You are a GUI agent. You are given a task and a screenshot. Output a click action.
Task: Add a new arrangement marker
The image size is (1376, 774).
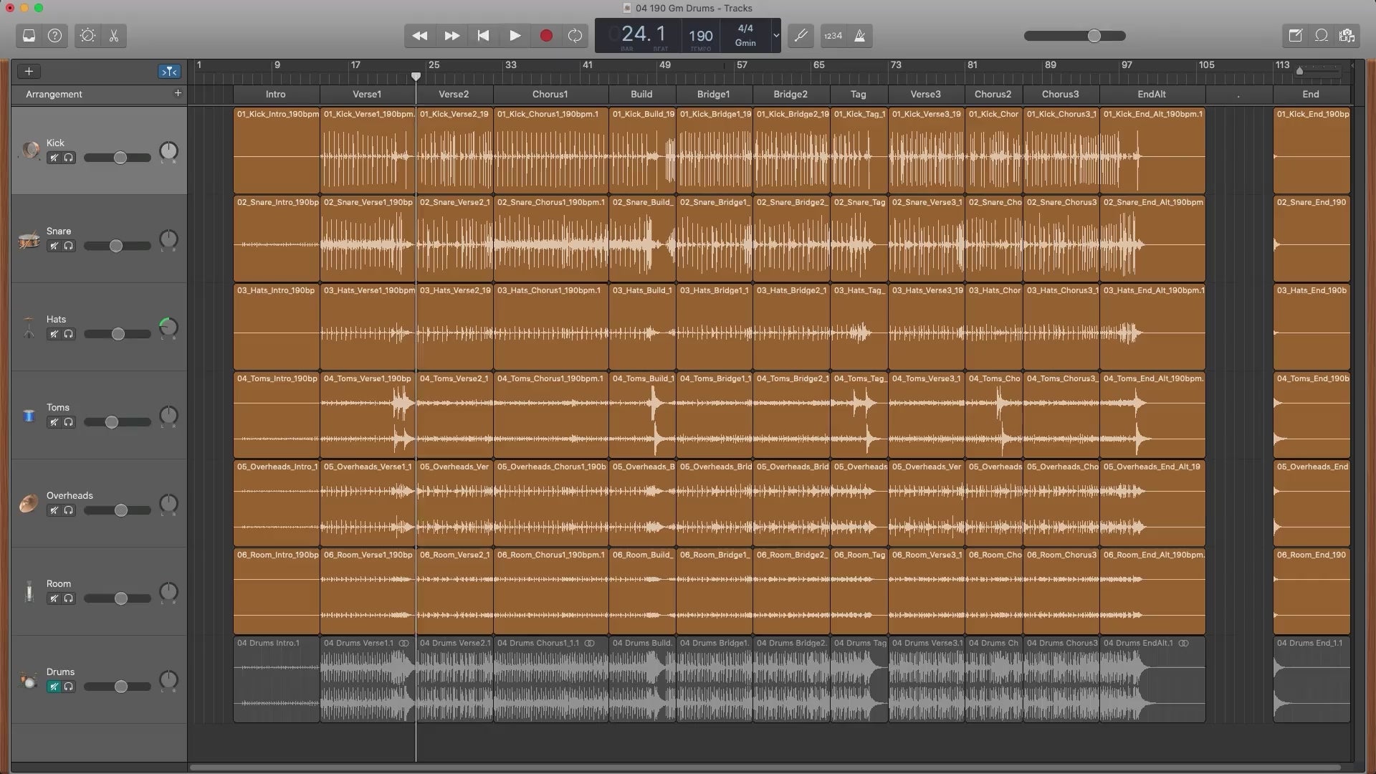(x=178, y=93)
